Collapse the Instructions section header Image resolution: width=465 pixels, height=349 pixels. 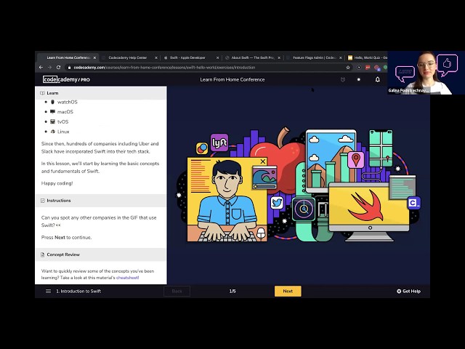(101, 201)
